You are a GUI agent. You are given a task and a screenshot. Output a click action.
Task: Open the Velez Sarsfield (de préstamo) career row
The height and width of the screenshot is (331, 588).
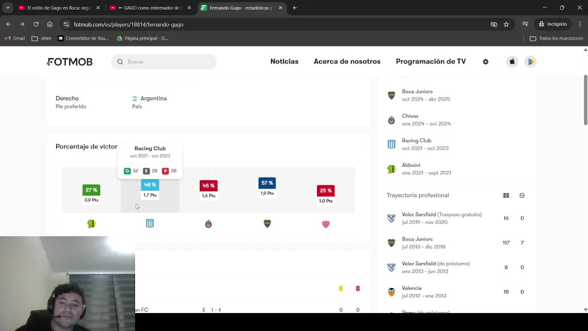[x=457, y=267]
